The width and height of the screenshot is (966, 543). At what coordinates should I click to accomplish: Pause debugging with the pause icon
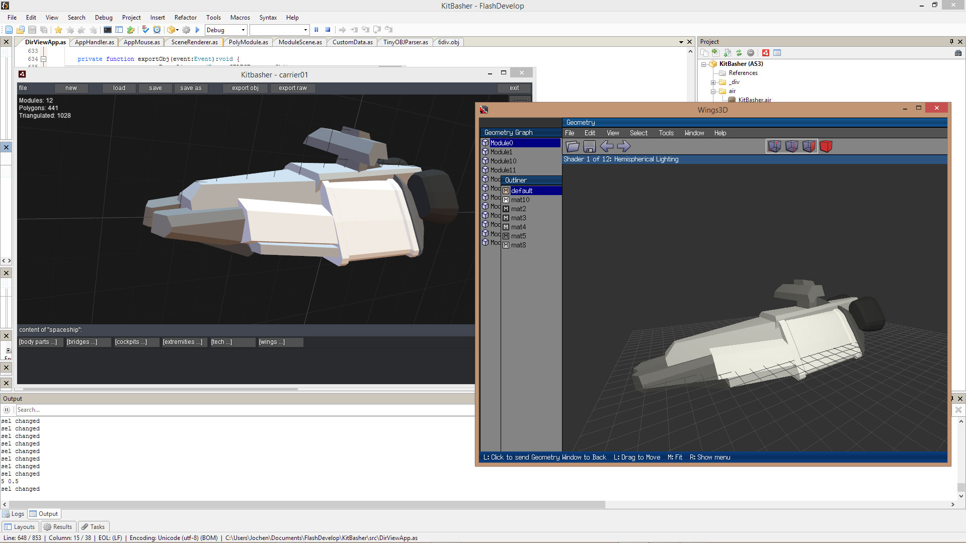[x=316, y=30]
